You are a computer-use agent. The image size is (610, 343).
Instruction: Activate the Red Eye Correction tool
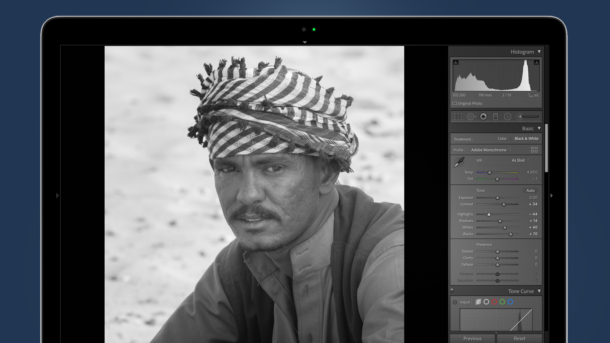click(483, 116)
